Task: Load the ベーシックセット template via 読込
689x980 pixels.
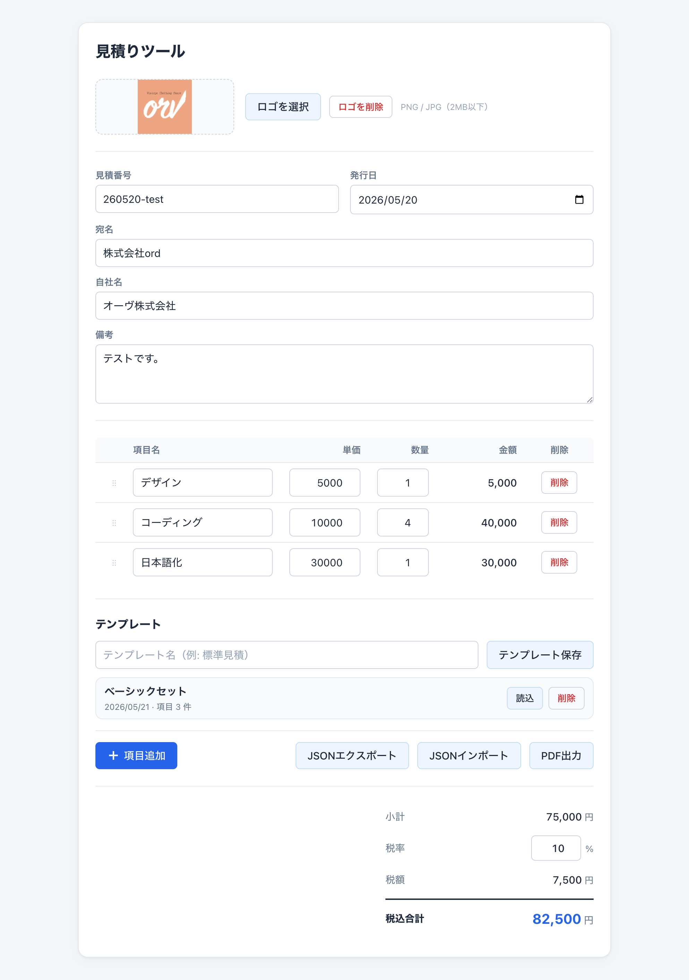Action: coord(525,698)
